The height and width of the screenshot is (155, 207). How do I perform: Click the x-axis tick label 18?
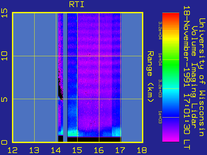[142, 150]
